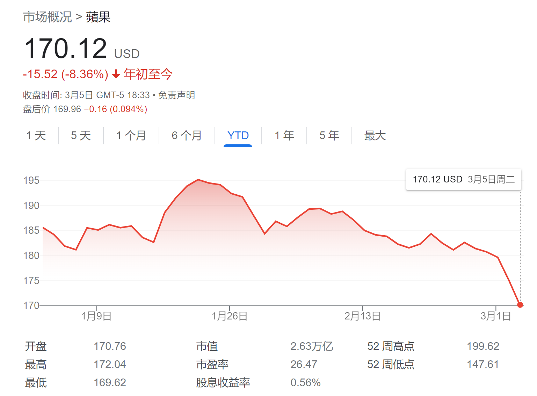The height and width of the screenshot is (396, 537).
Task: Click the 199.62 52-week high value
Action: tap(483, 346)
